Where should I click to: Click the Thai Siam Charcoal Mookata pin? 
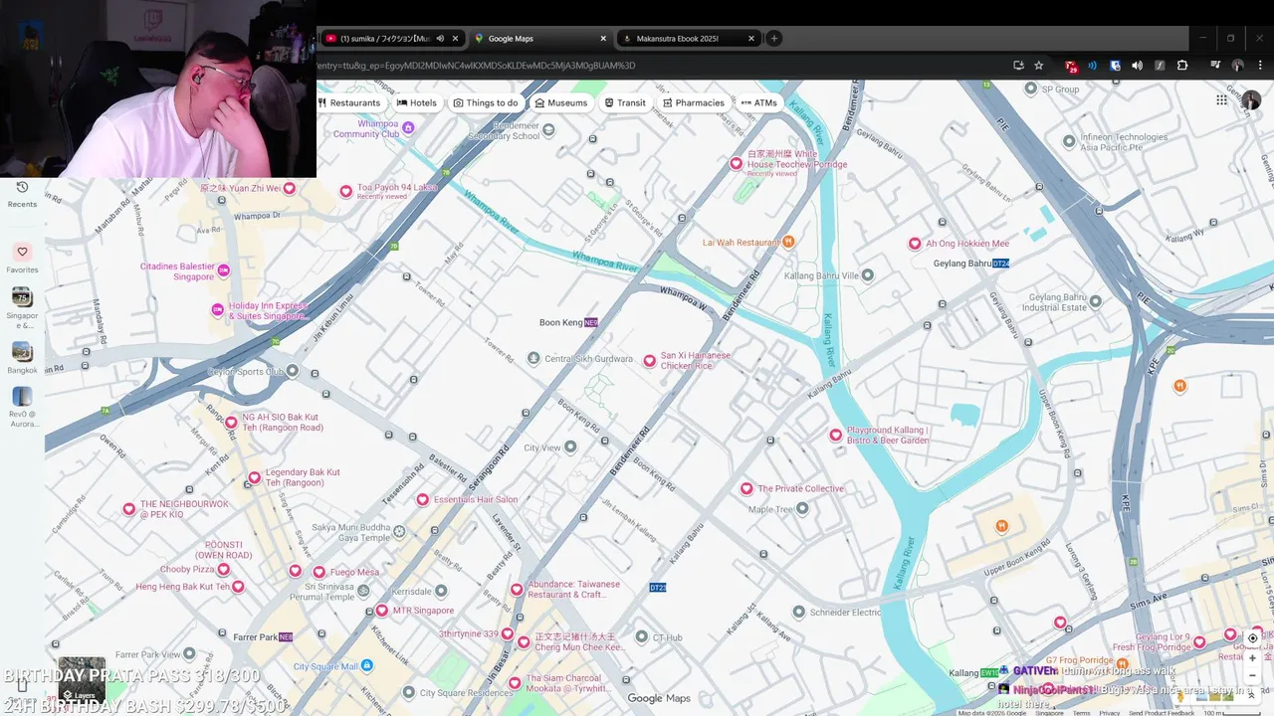(x=517, y=683)
